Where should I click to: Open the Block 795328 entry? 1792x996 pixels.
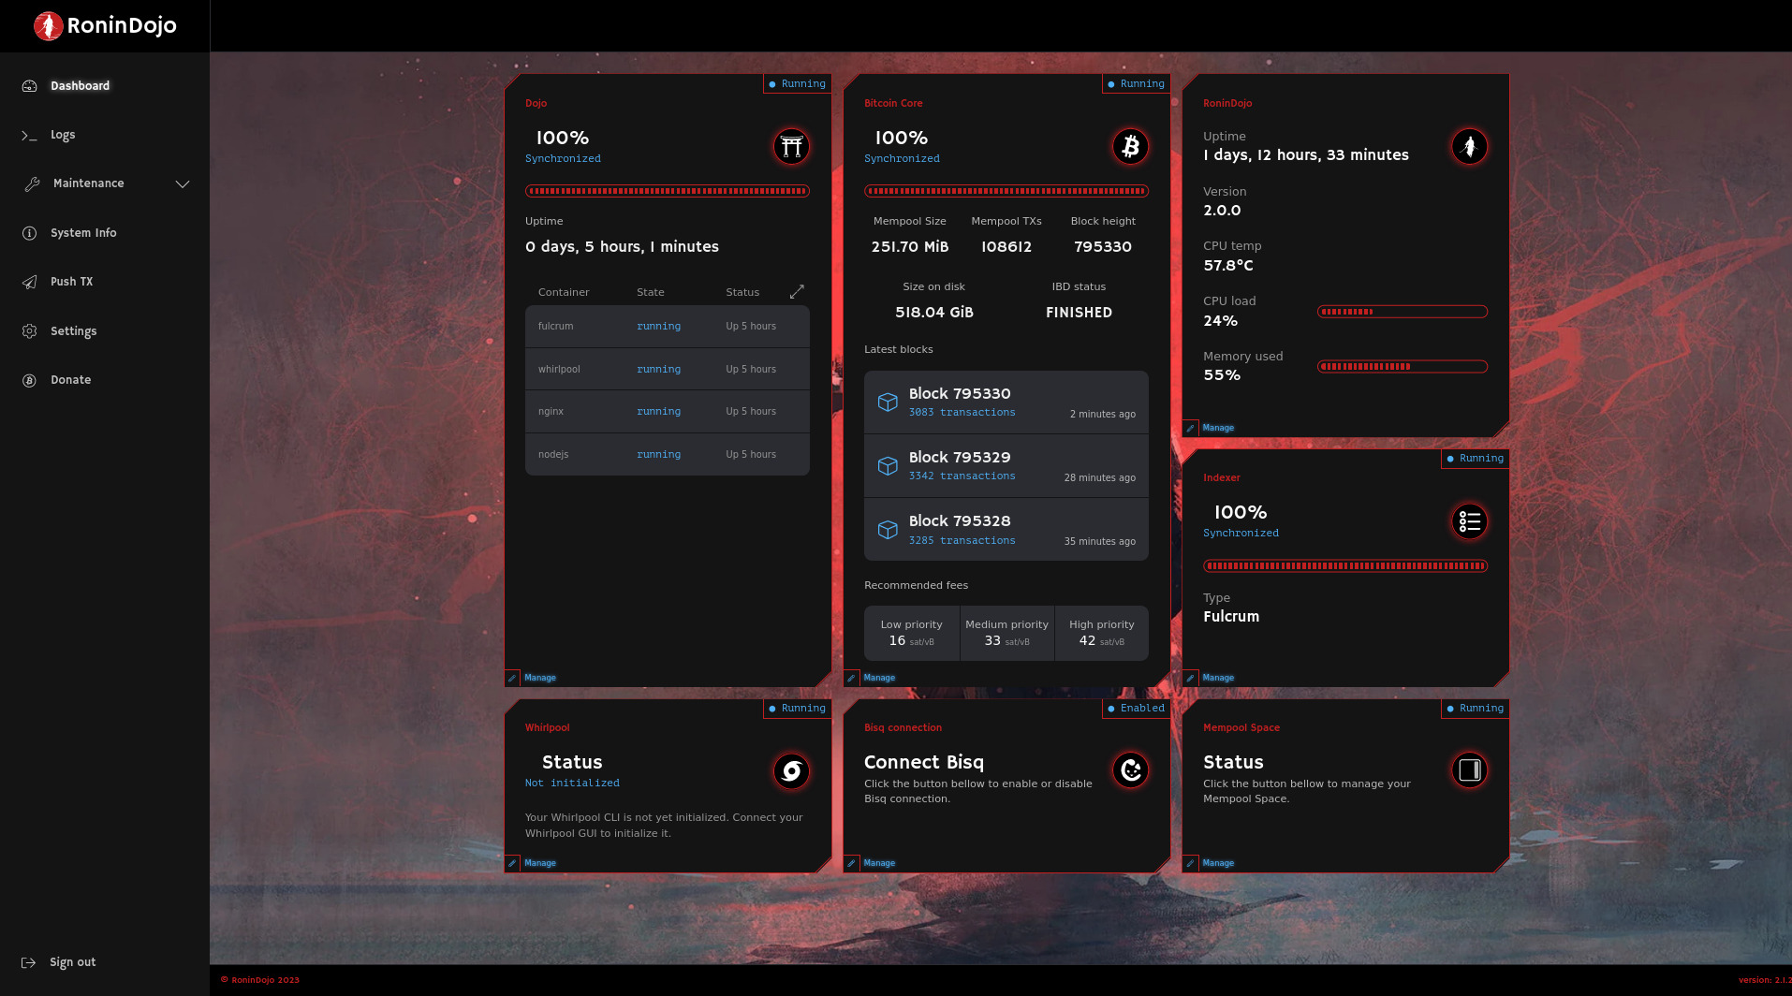[1006, 530]
